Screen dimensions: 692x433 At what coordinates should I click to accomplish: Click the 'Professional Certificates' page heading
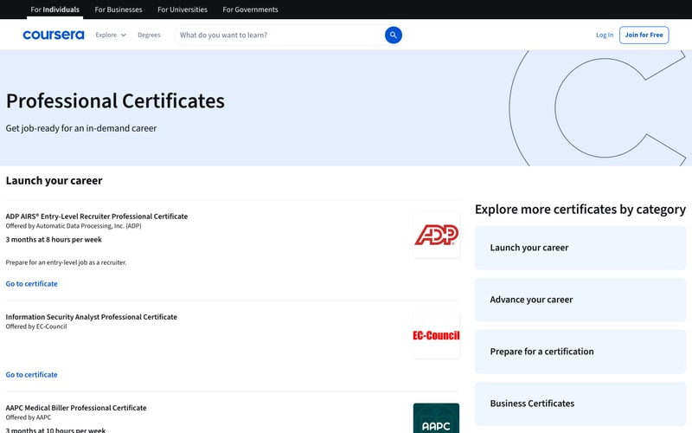[x=115, y=101]
